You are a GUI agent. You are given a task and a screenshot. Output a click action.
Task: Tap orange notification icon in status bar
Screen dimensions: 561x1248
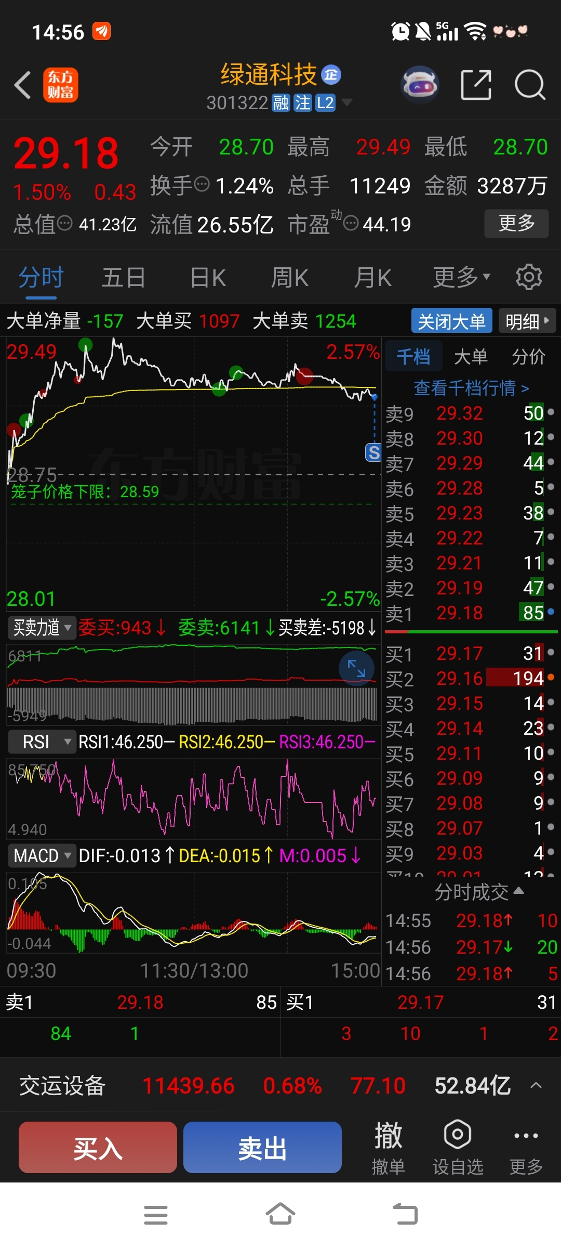click(101, 31)
